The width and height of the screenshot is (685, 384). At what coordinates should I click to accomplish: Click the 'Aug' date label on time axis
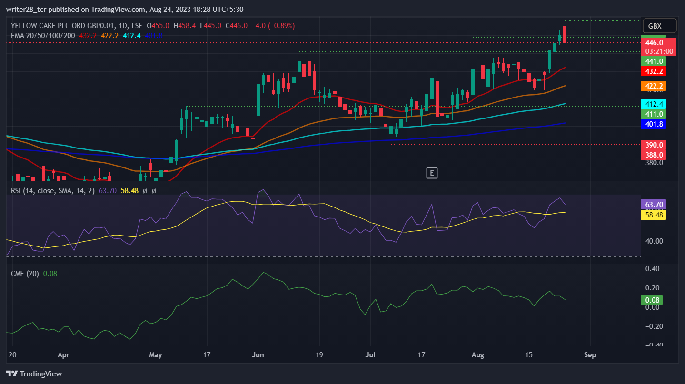point(477,355)
